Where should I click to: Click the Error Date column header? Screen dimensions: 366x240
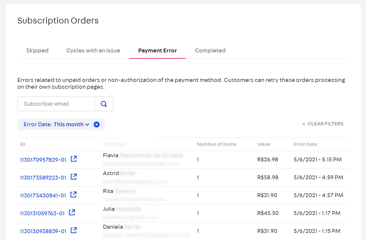pyautogui.click(x=305, y=144)
